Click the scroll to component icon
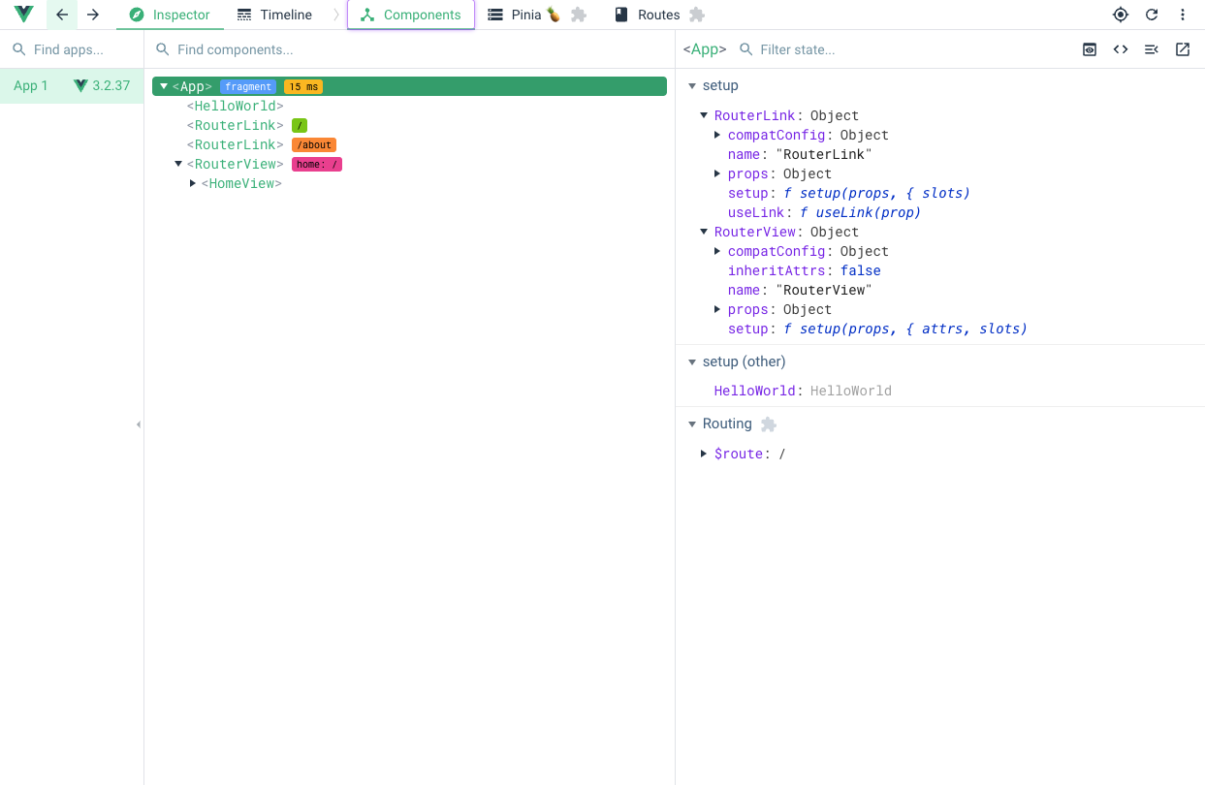This screenshot has height=785, width=1205. [1090, 49]
